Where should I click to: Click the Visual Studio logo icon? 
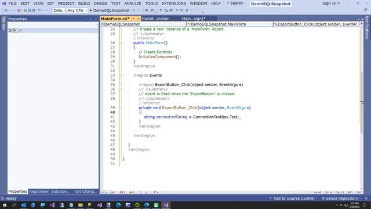point(4,3)
